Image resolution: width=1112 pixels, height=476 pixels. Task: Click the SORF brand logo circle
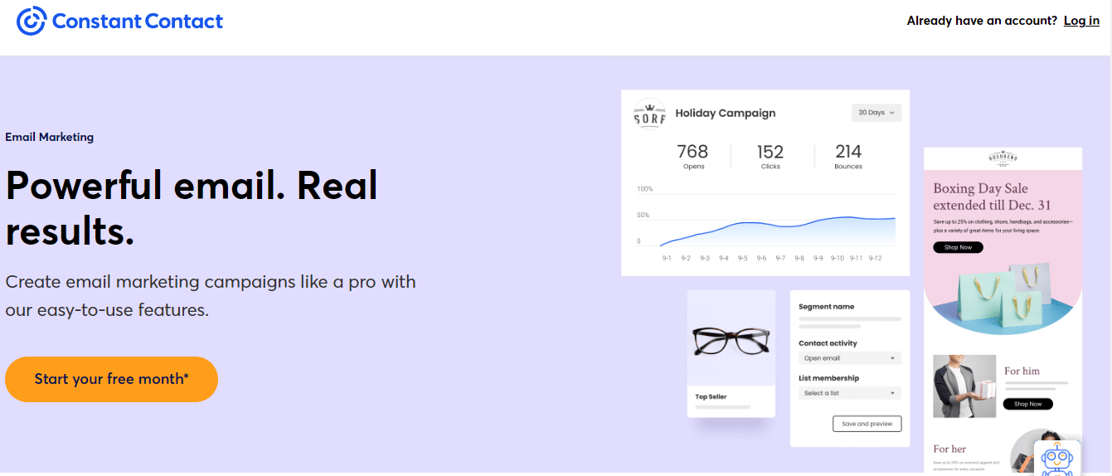pos(649,114)
